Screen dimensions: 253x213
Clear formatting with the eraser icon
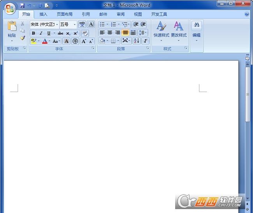click(85, 33)
